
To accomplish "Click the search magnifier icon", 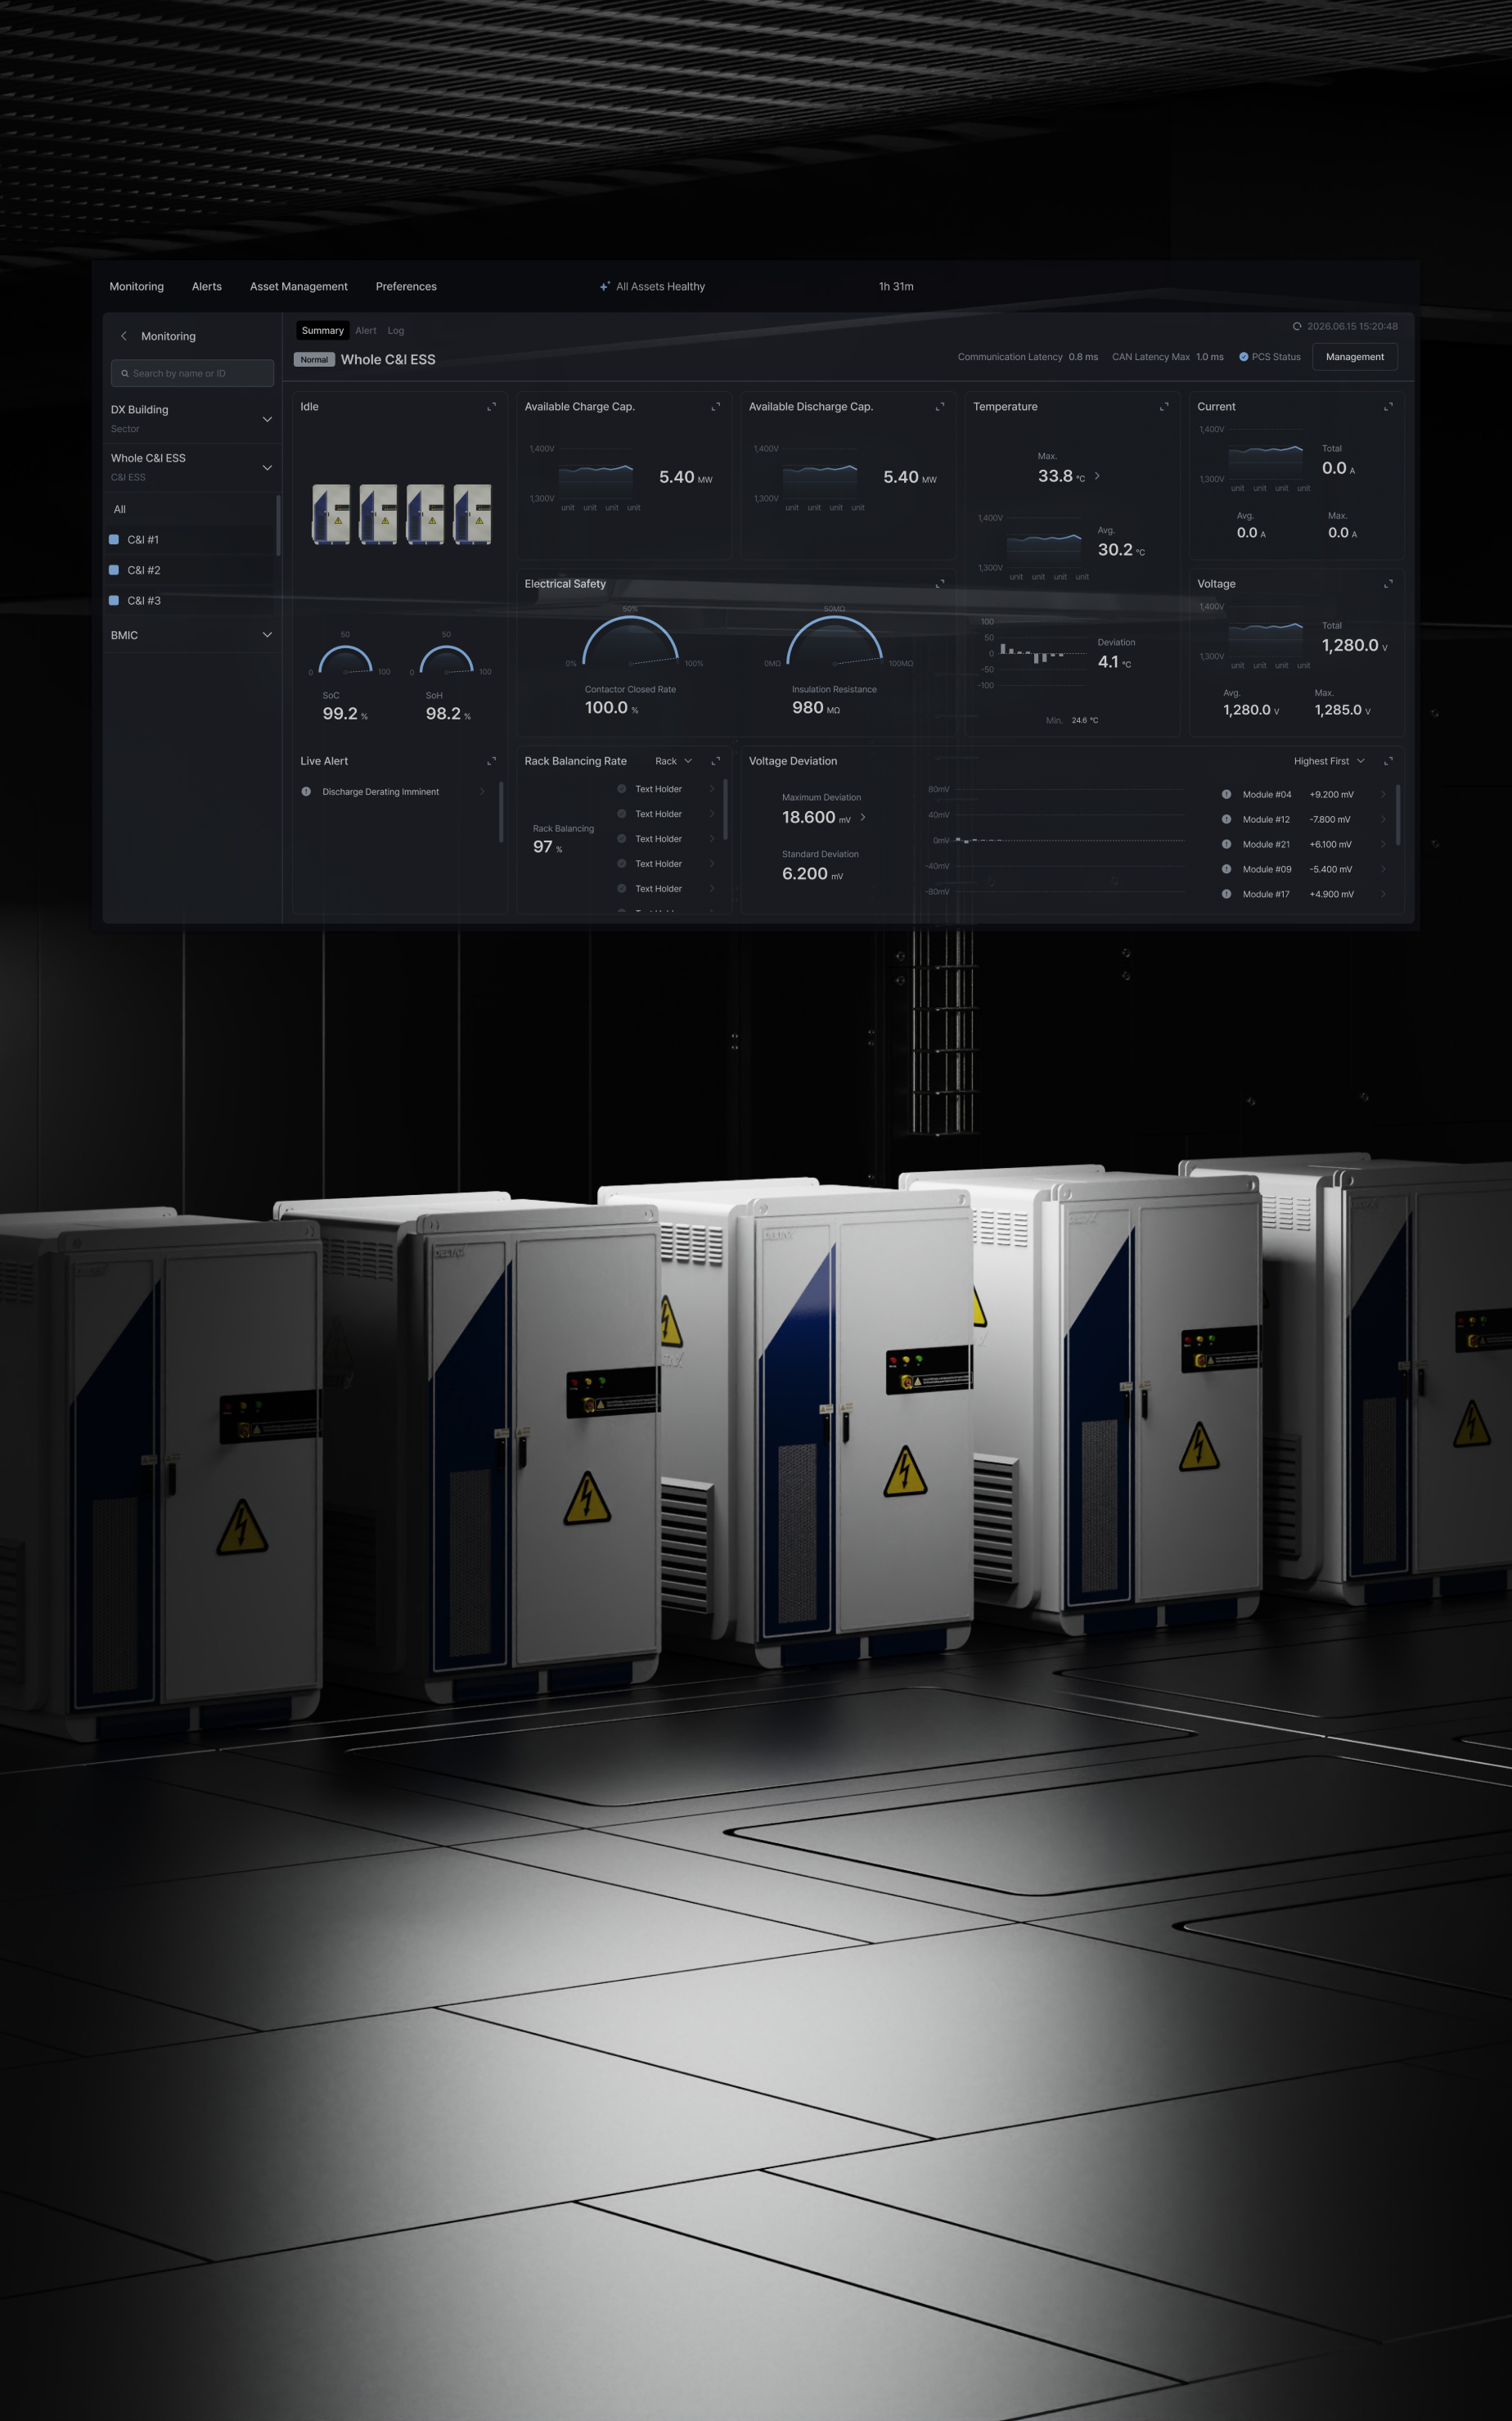I will coord(125,373).
